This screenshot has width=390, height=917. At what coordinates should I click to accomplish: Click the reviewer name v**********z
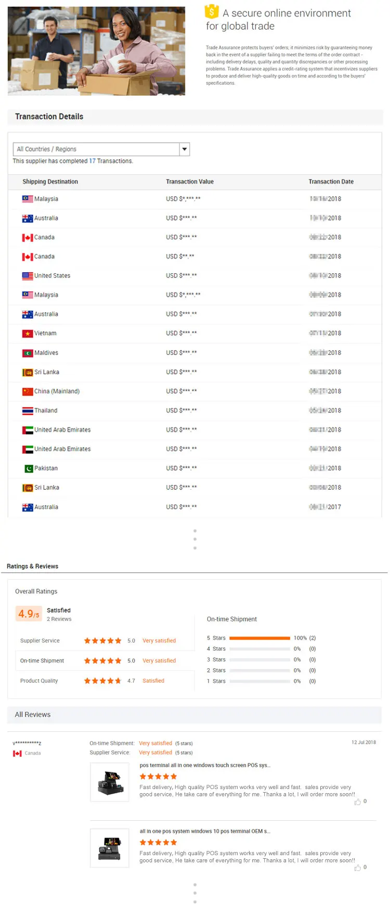27,743
